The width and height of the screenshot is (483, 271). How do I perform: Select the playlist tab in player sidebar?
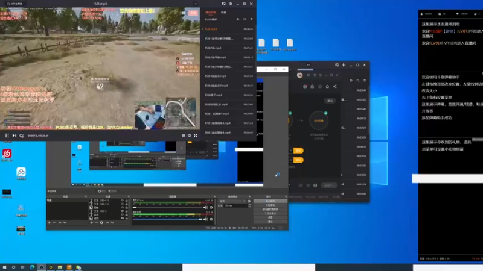click(211, 13)
